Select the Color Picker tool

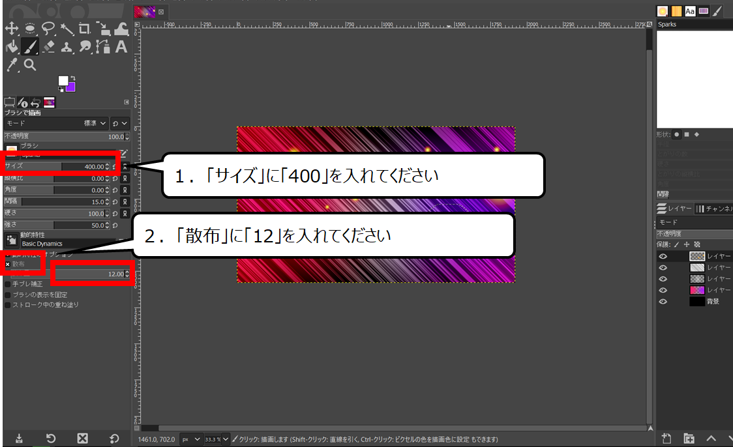pyautogui.click(x=12, y=65)
